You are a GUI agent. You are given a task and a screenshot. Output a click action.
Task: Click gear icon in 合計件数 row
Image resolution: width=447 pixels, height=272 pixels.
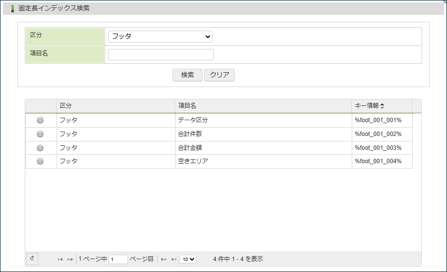[x=40, y=134]
